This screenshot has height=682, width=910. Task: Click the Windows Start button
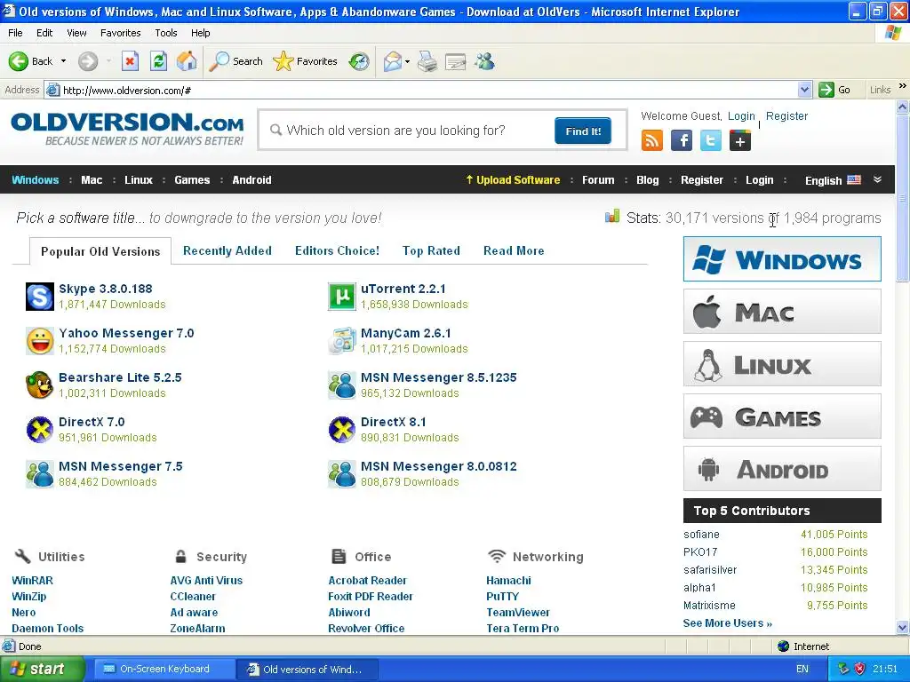[42, 669]
